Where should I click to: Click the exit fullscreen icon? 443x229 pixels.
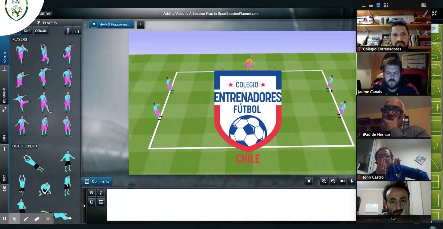pos(435,14)
